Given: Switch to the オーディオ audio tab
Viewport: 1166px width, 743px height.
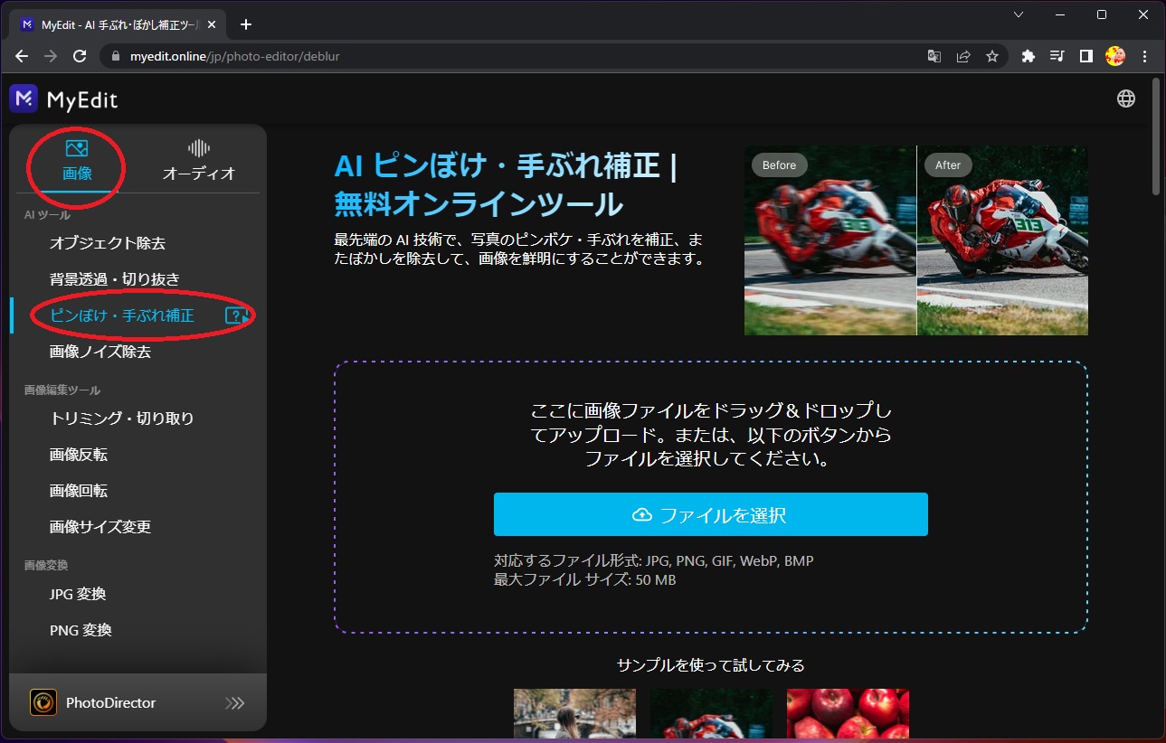Looking at the screenshot, I should [x=198, y=161].
